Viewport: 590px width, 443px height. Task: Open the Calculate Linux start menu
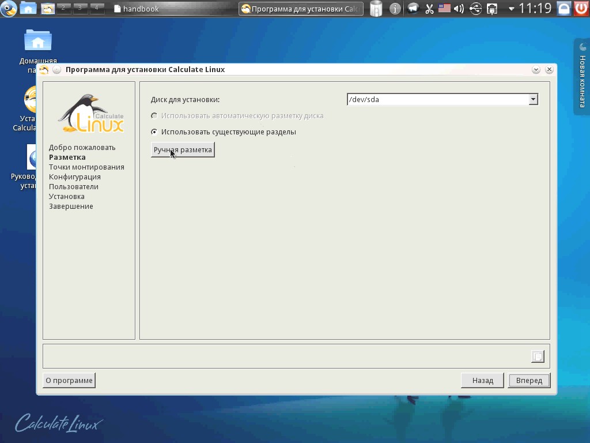pos(8,8)
